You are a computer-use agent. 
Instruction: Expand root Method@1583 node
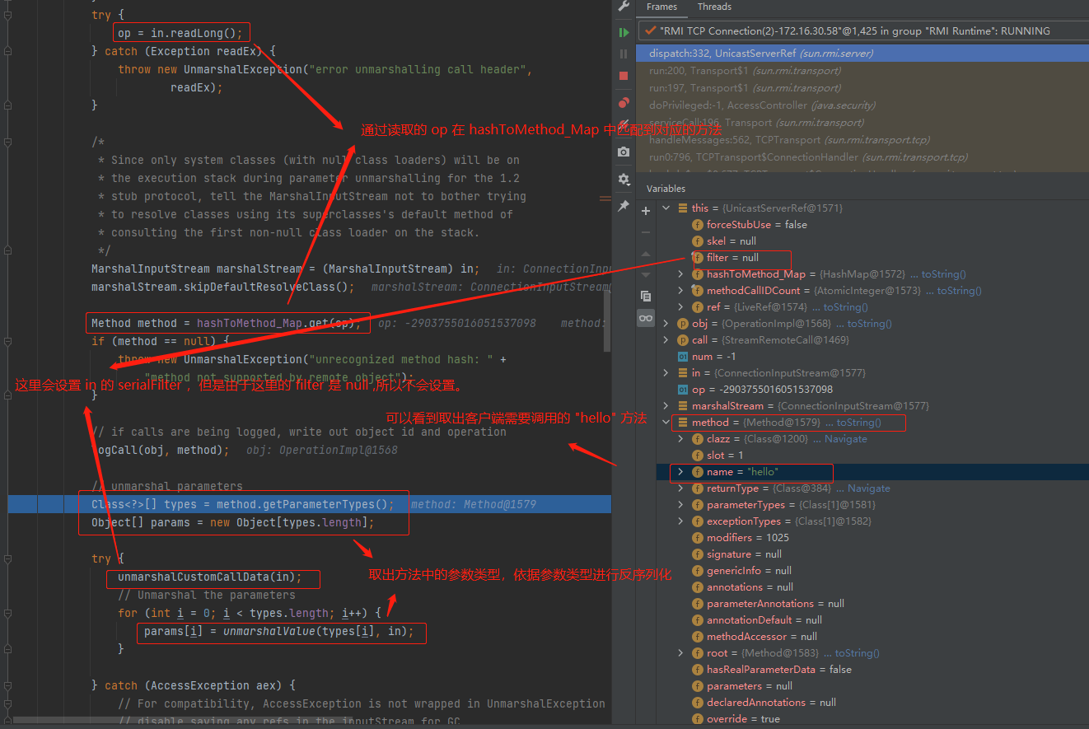click(x=680, y=653)
